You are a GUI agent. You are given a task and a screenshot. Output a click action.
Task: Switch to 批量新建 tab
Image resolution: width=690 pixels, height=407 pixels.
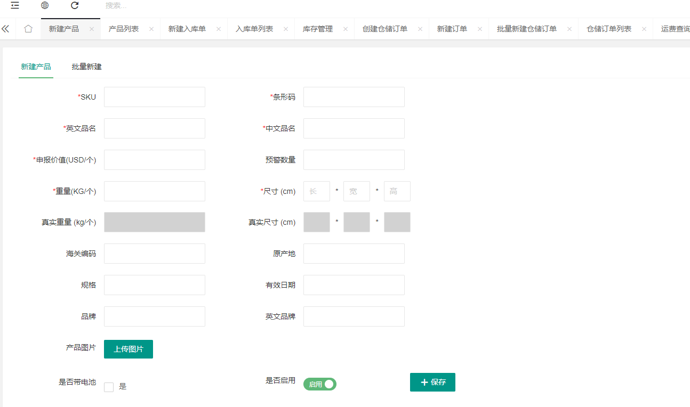[86, 67]
